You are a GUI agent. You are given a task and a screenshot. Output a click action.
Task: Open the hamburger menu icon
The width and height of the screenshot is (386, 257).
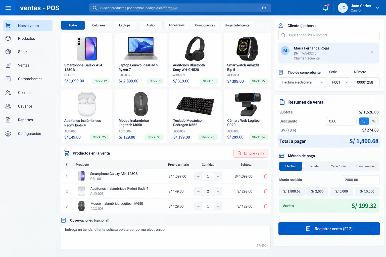pyautogui.click(x=8, y=8)
